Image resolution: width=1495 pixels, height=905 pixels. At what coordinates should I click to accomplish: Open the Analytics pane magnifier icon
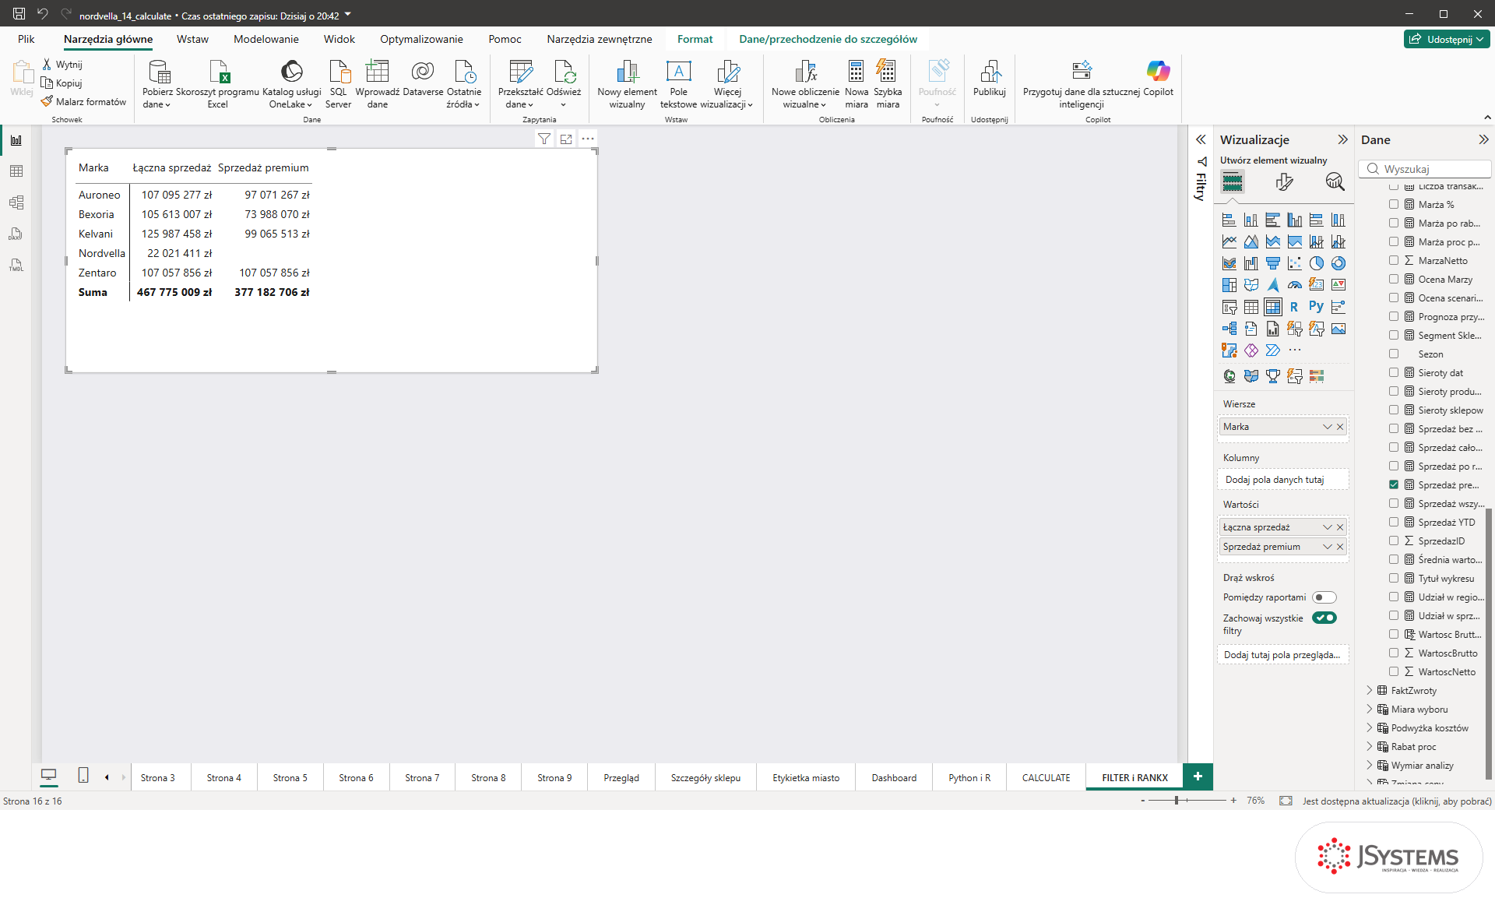pyautogui.click(x=1335, y=182)
